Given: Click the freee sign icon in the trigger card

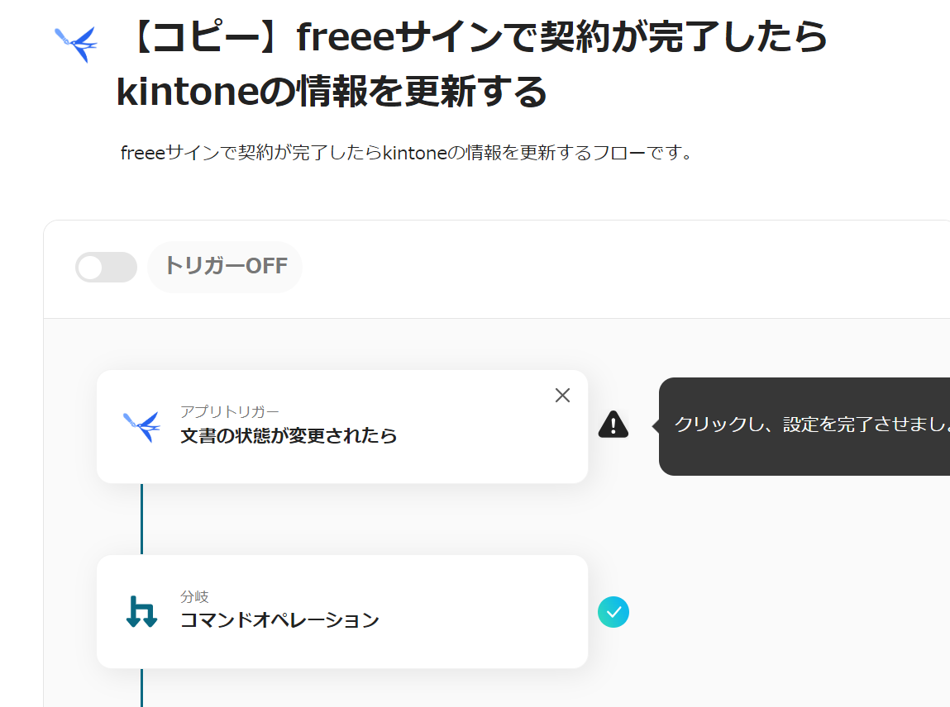Looking at the screenshot, I should tap(141, 426).
